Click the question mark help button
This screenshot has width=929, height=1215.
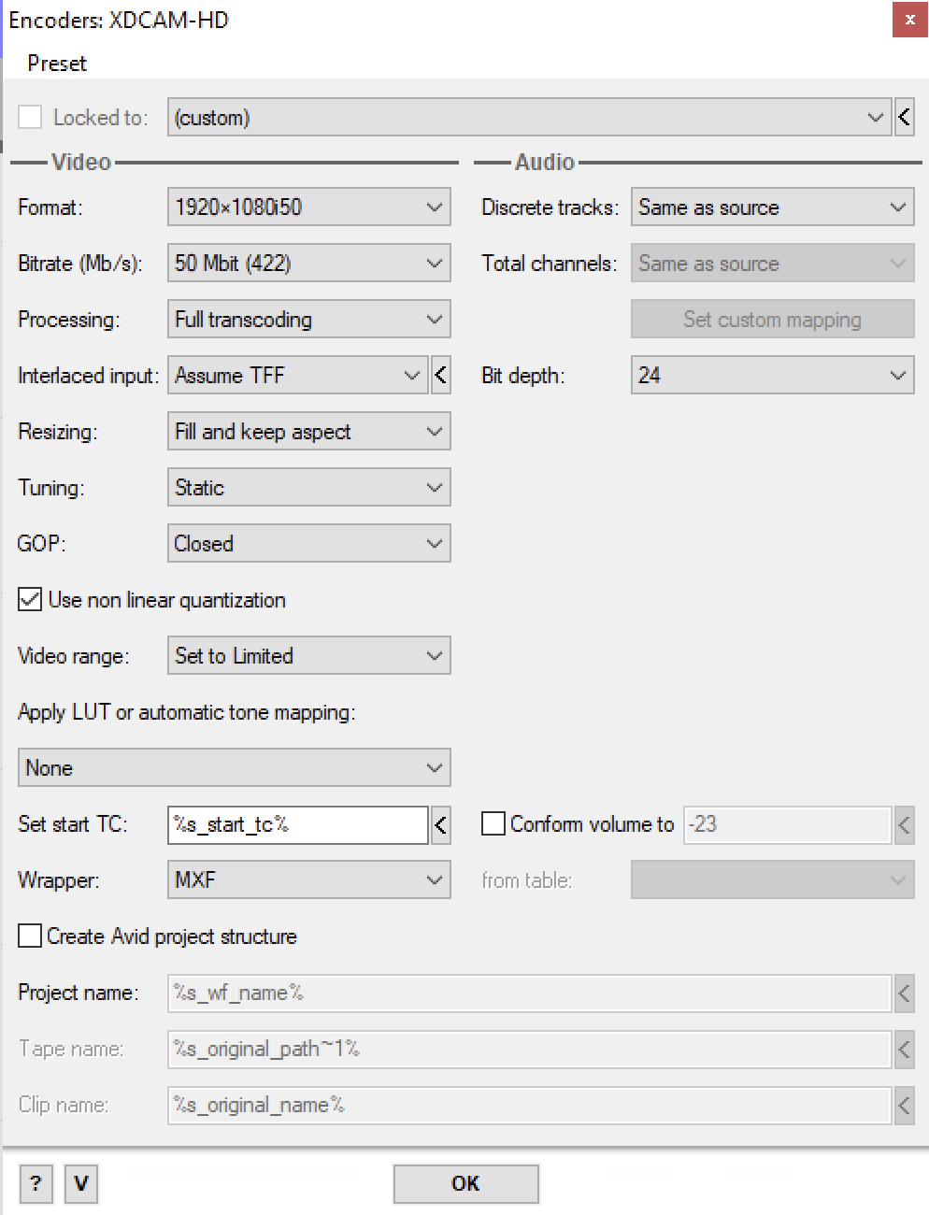pos(36,1184)
